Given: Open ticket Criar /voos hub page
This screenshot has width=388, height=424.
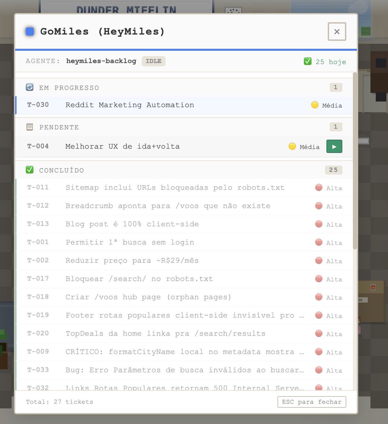Looking at the screenshot, I should pyautogui.click(x=184, y=297).
